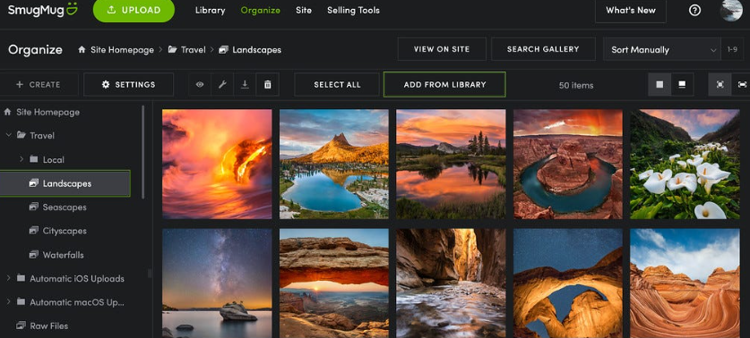Image resolution: width=750 pixels, height=338 pixels.
Task: Click the SmugMug logo
Action: [x=42, y=11]
